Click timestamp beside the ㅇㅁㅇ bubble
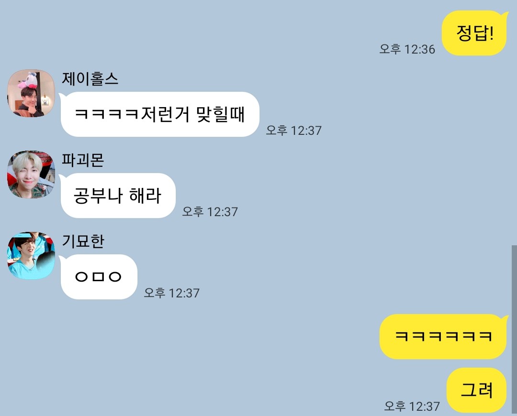The height and width of the screenshot is (416, 517). pyautogui.click(x=172, y=293)
